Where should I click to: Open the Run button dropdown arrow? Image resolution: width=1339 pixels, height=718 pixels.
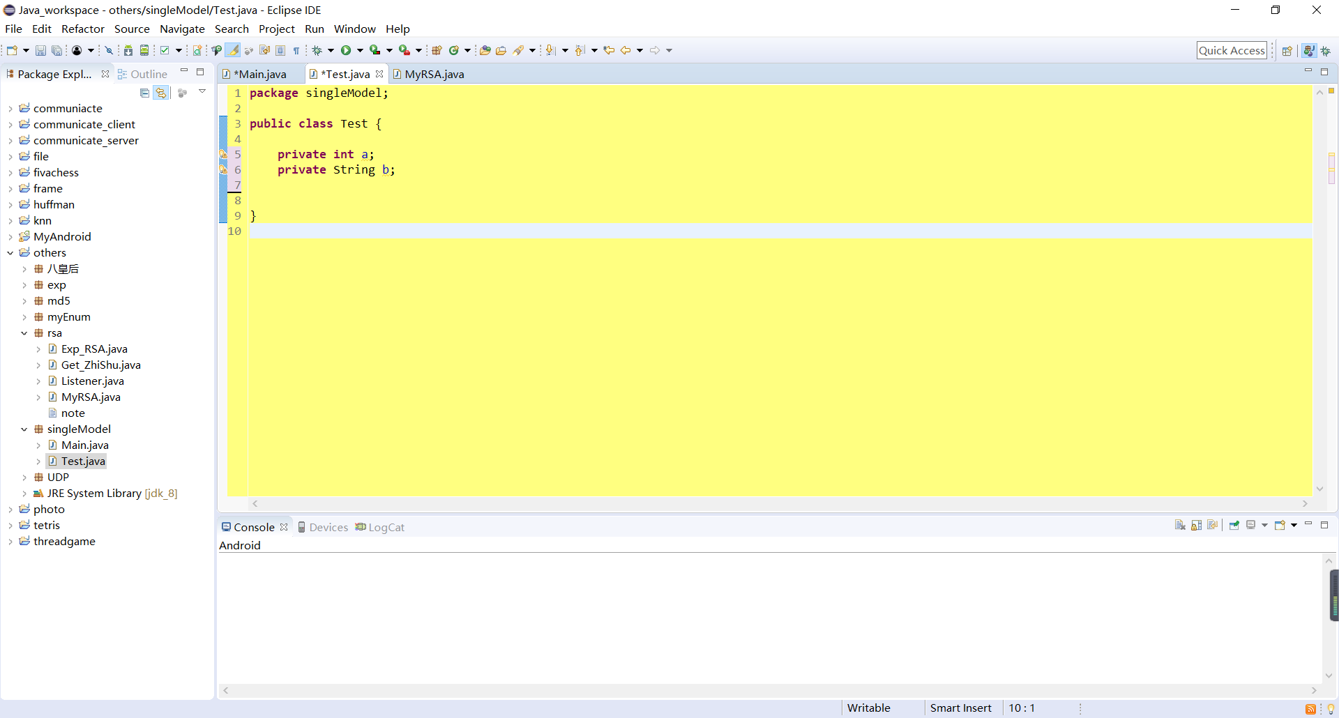360,50
